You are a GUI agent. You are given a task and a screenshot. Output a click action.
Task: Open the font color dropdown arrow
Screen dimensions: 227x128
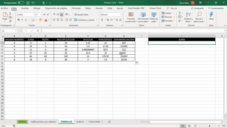49,20
